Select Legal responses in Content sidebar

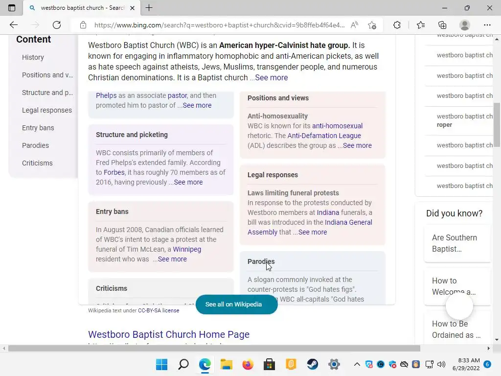[47, 110]
